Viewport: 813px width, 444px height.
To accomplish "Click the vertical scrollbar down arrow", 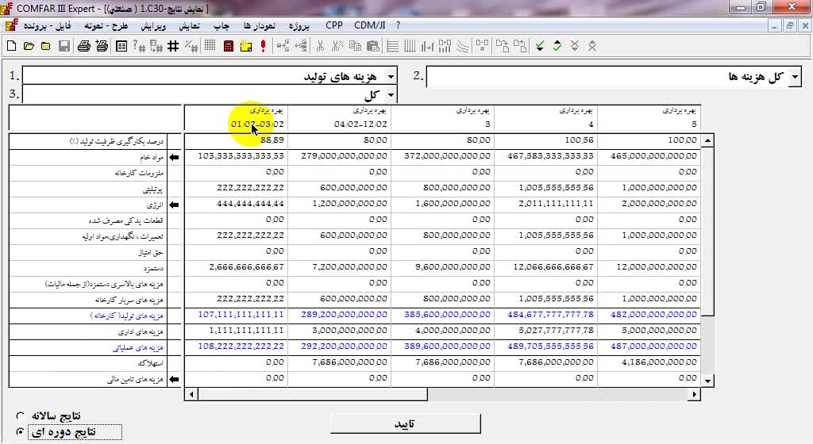I will [x=707, y=379].
